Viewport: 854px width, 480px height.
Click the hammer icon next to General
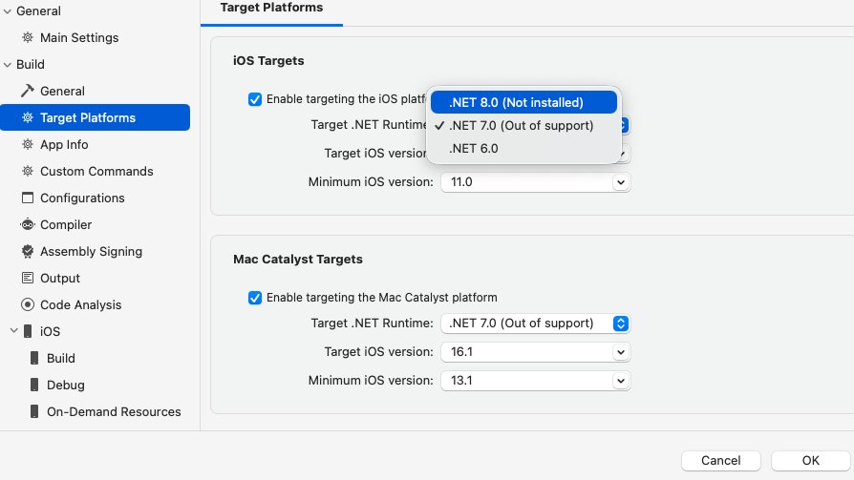[x=28, y=92]
